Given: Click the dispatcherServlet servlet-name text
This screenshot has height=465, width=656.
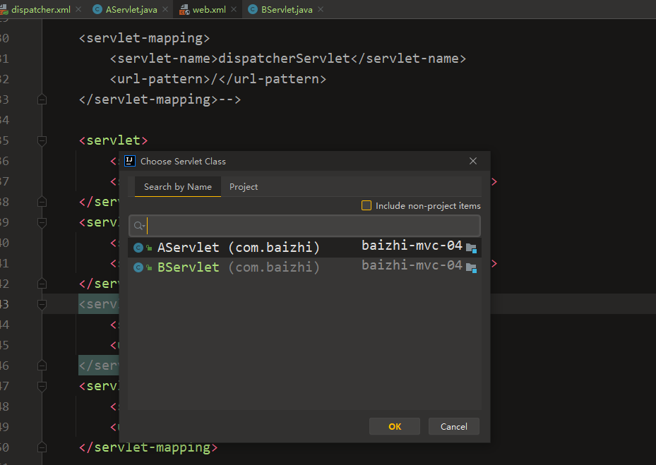Looking at the screenshot, I should [284, 58].
